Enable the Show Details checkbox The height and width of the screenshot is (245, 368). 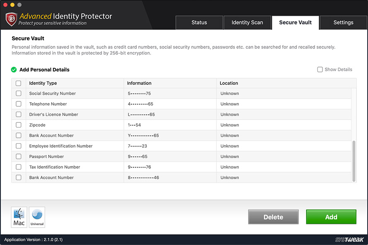[320, 70]
